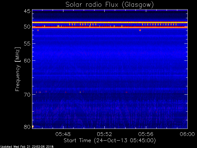The height and width of the screenshot is (148, 197).
Task: Click the 'Start Time (24-Oct-13 05:45:00)' label
Action: tap(110, 141)
